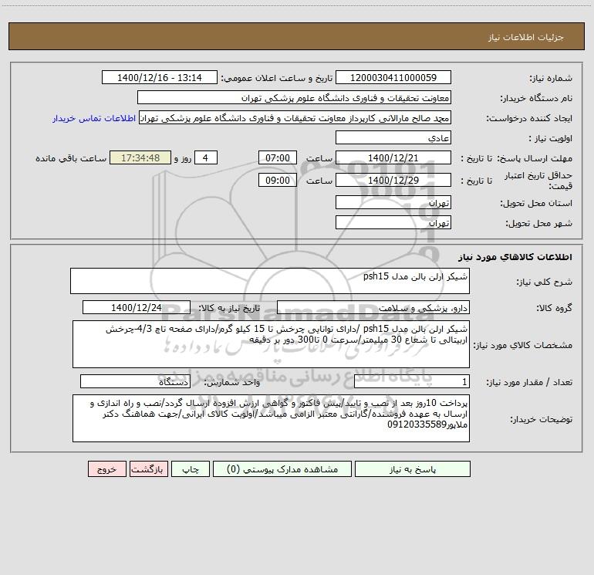Viewport: 594px width, 575px height.
Task: Click price validity date 1400/12/29
Action: coord(393,180)
